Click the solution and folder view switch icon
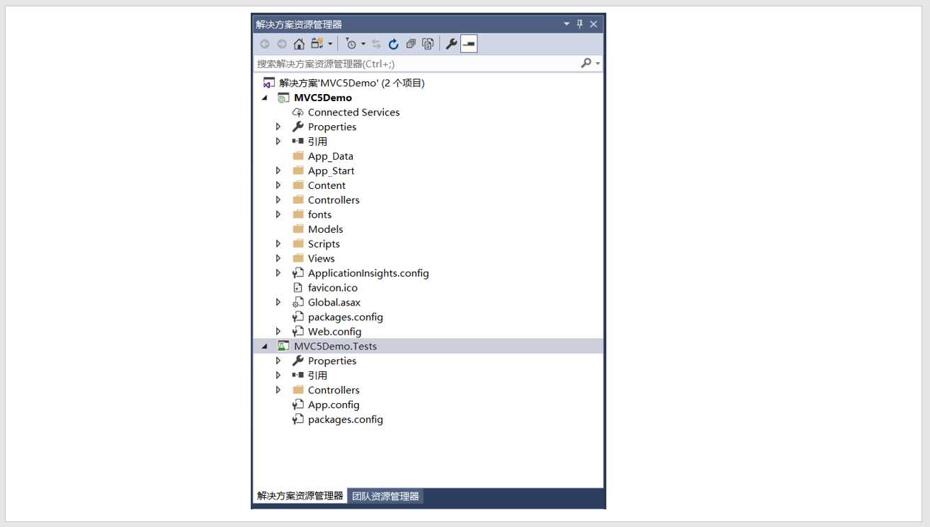930x527 pixels. click(x=317, y=44)
